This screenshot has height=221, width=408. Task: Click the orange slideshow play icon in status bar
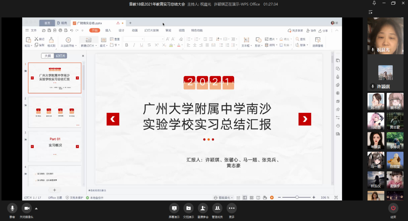[x=272, y=197]
